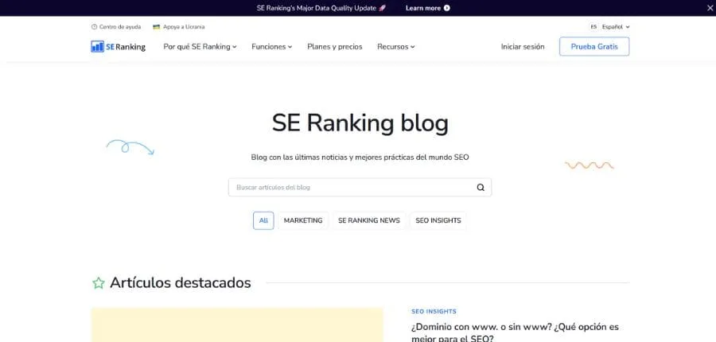
Task: Click Iniciar sesión link
Action: (523, 47)
